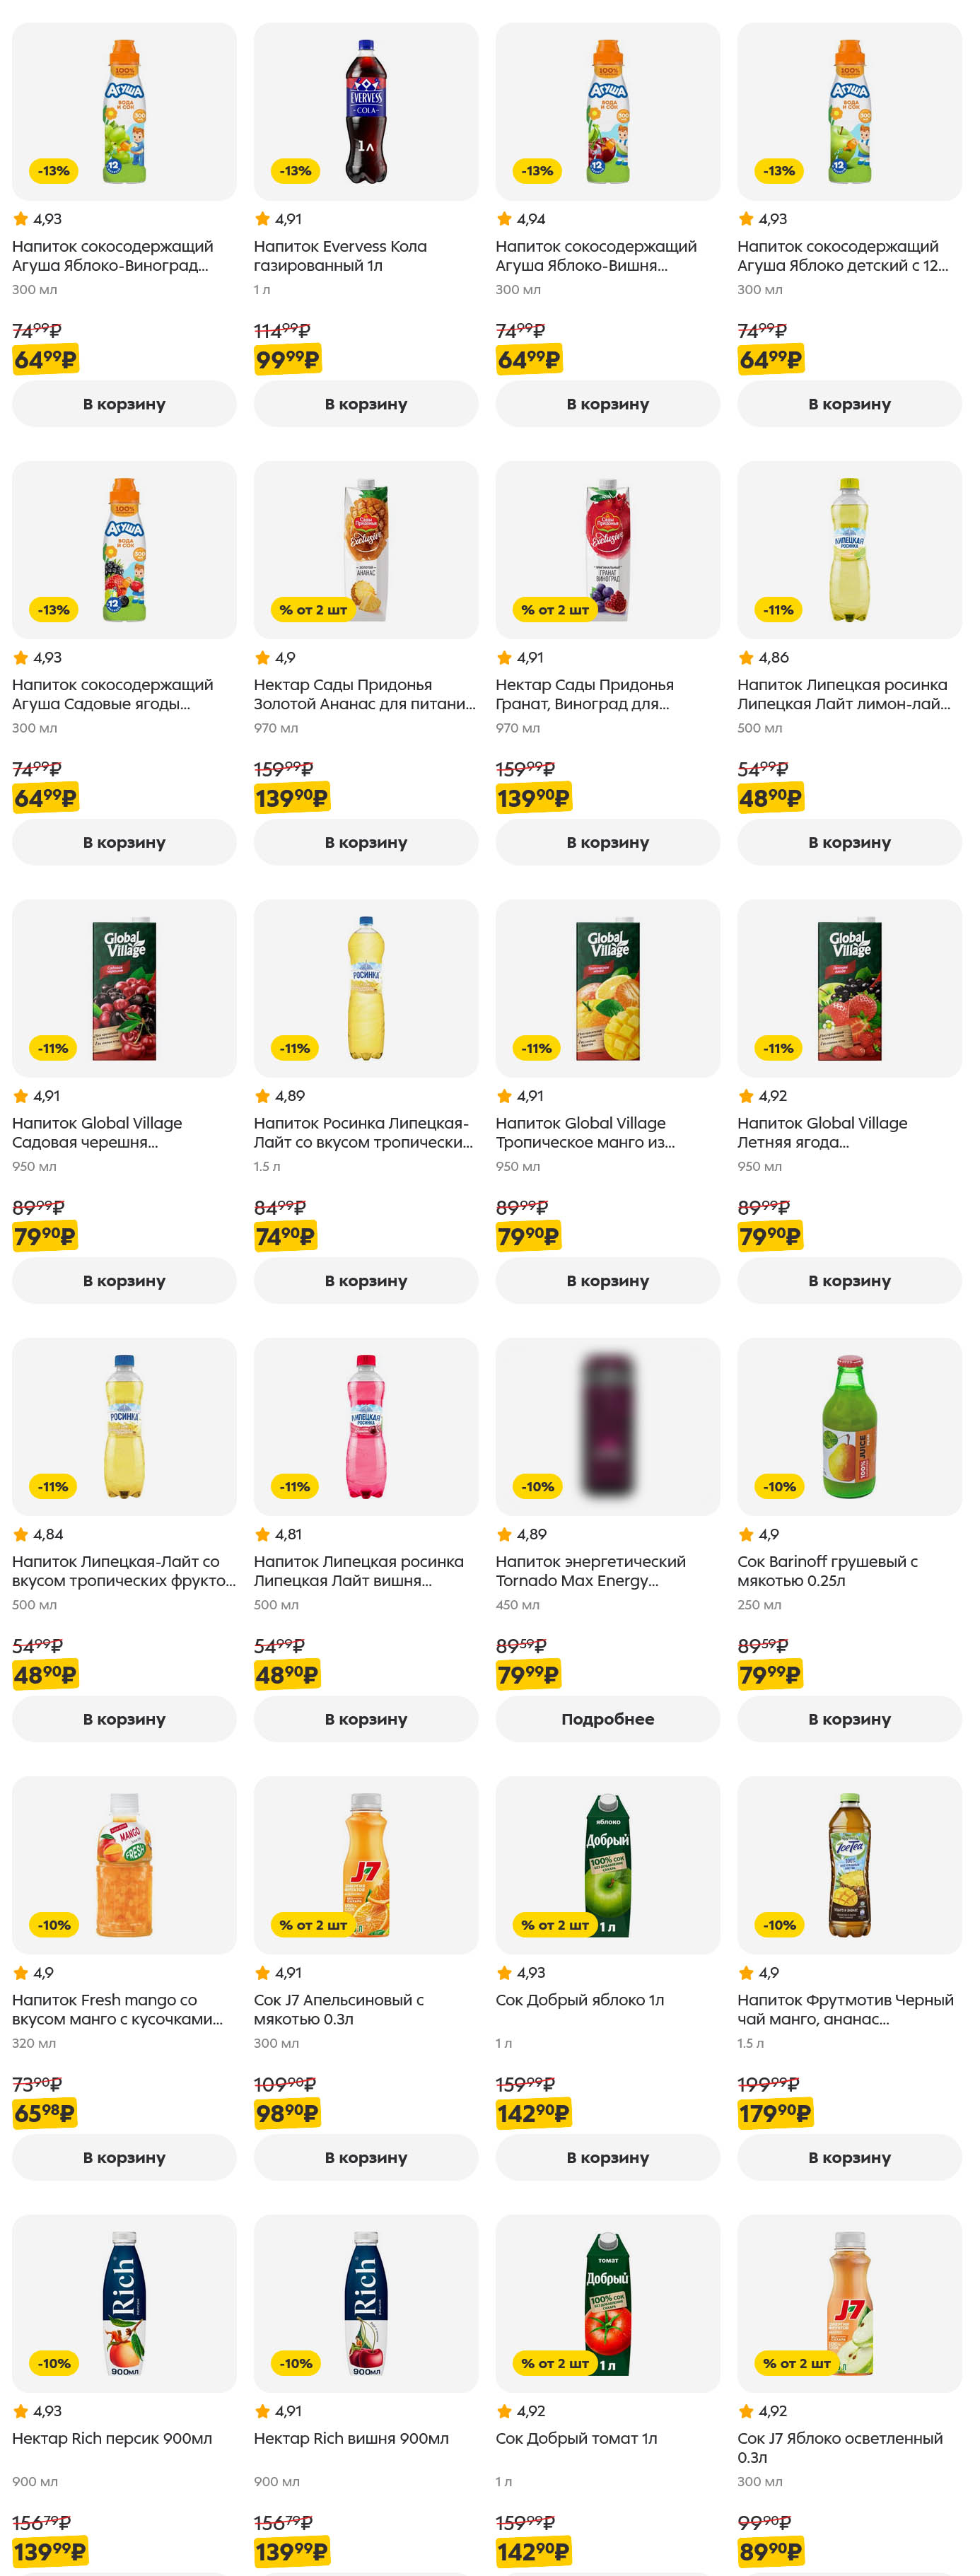The image size is (980, 2576).
Task: Click the -13% badge on Evervess Cola
Action: (x=295, y=171)
